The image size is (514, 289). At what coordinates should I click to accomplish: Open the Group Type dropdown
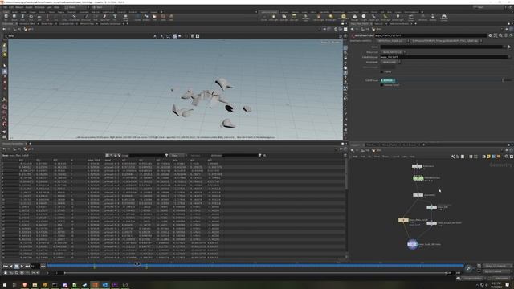393,52
